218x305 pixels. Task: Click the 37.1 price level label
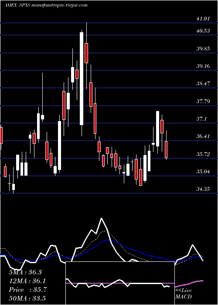[201, 119]
